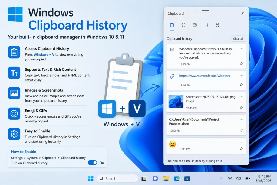
Task: Grab the Clipboard panel drag handle bar
Action: (205, 10)
